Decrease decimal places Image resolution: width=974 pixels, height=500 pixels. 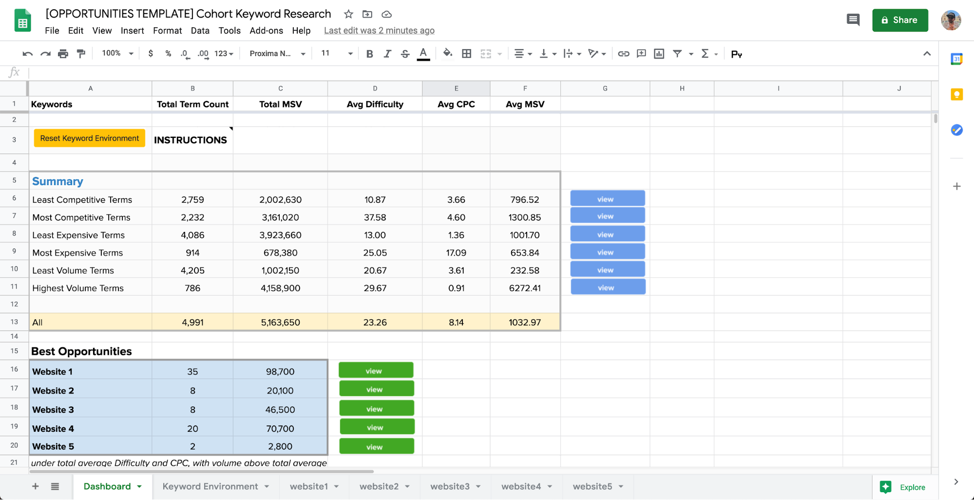pos(185,54)
